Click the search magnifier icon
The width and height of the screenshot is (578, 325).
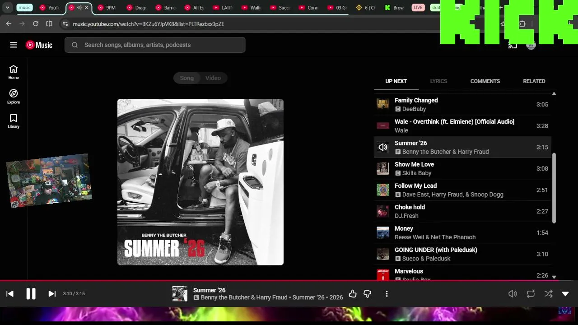click(75, 45)
